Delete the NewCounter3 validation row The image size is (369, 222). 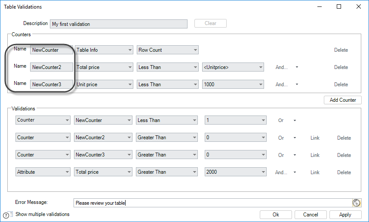point(344,155)
